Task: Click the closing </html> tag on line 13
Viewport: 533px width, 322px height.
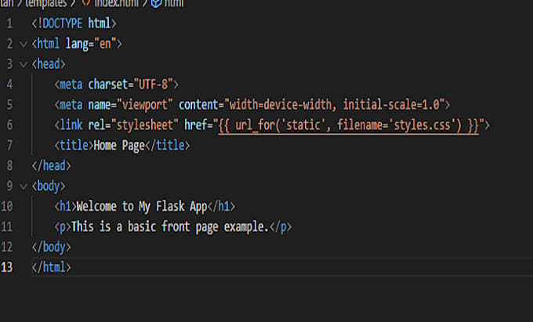Action: [51, 267]
